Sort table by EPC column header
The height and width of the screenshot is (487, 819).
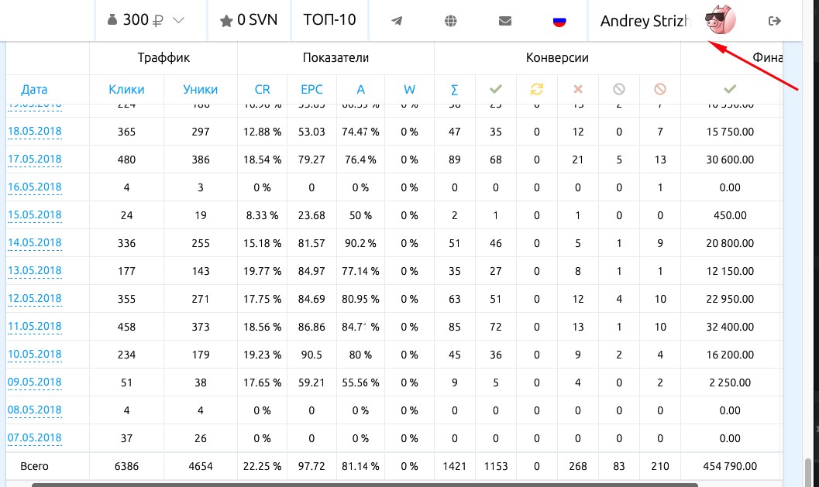click(311, 90)
